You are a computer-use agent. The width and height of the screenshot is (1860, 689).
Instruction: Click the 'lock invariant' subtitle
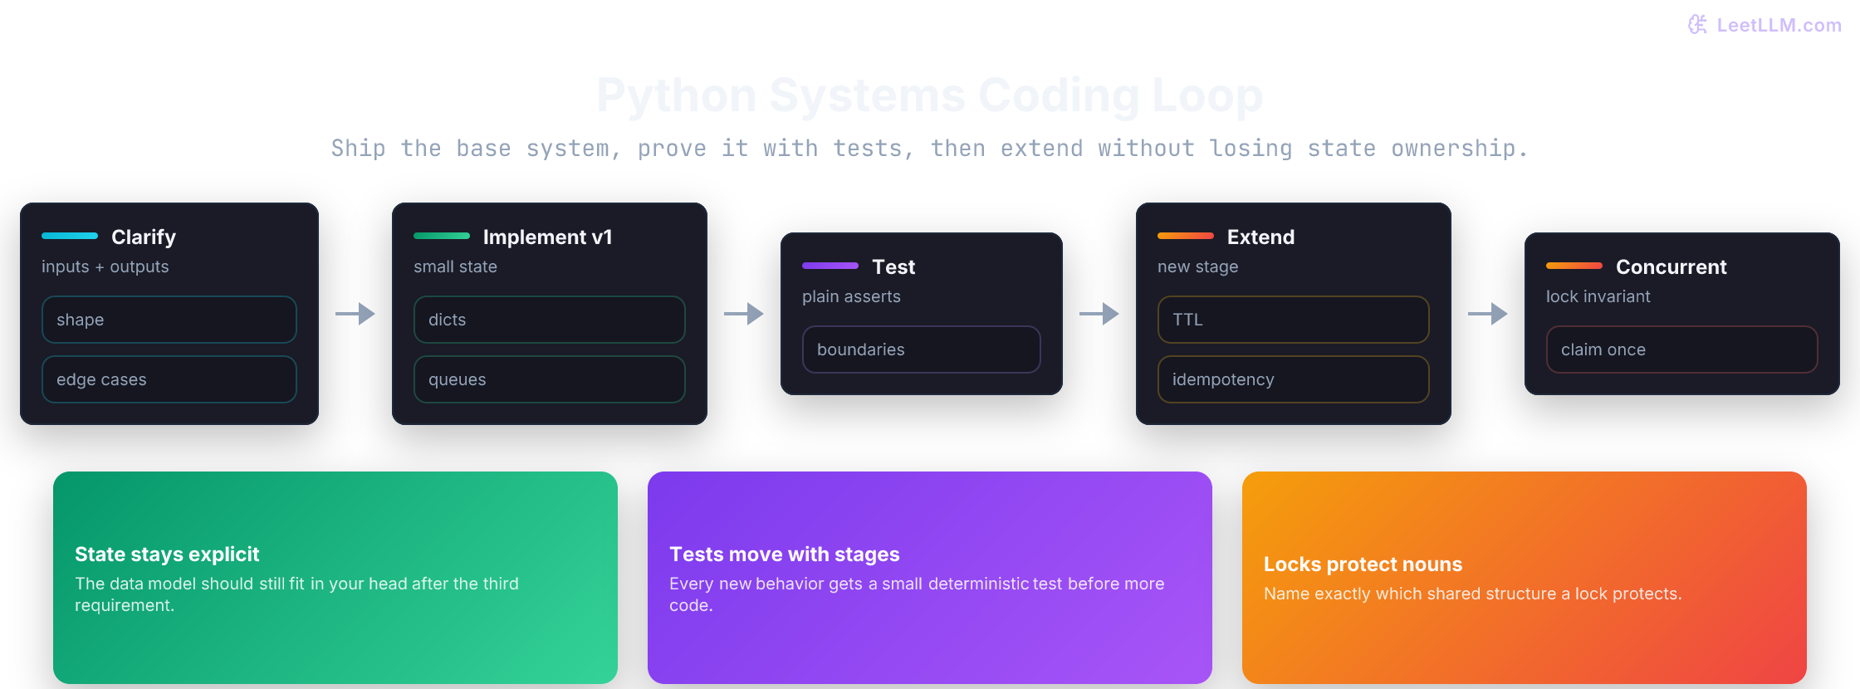click(x=1598, y=296)
